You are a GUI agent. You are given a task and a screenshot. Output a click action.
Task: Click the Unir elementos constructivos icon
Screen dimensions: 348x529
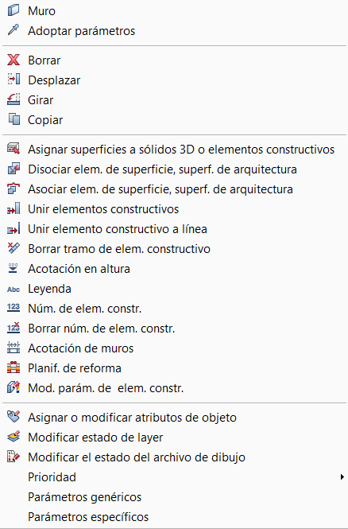(14, 209)
